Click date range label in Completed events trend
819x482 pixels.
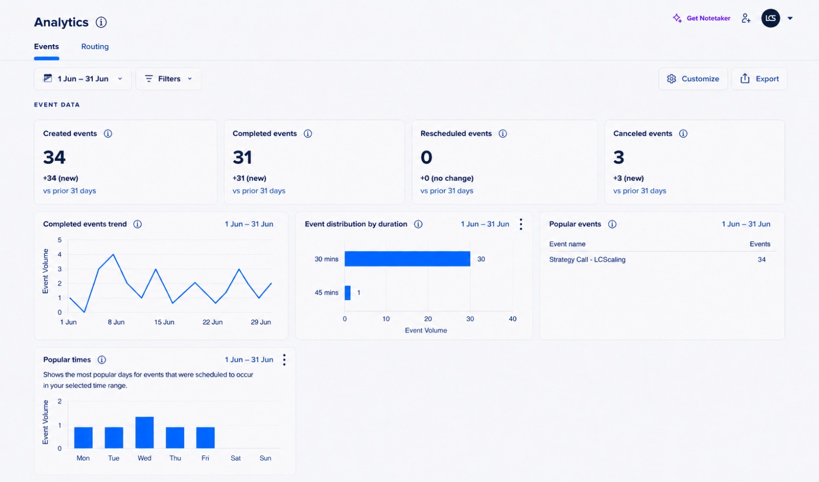point(249,224)
